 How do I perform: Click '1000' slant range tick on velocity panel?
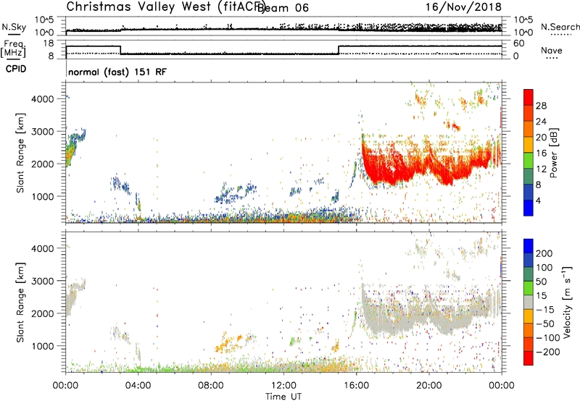(x=42, y=346)
